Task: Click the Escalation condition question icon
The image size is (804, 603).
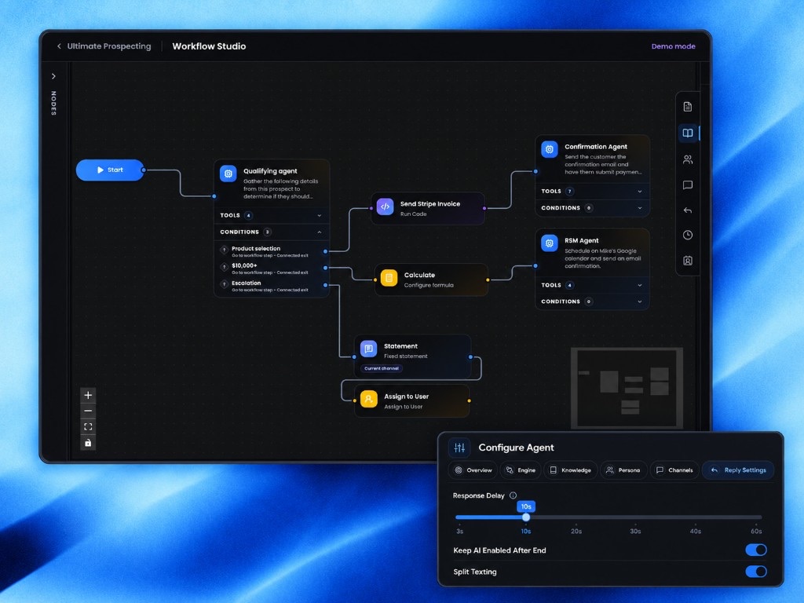Action: pos(224,284)
